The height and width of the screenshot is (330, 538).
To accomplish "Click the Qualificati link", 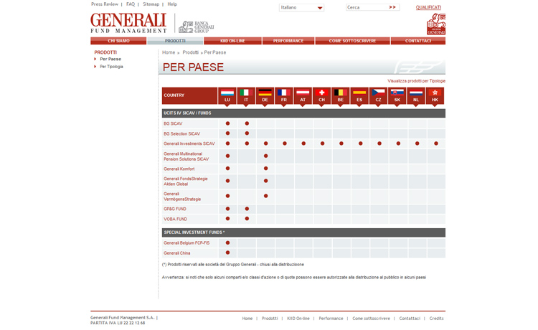I will (428, 7).
